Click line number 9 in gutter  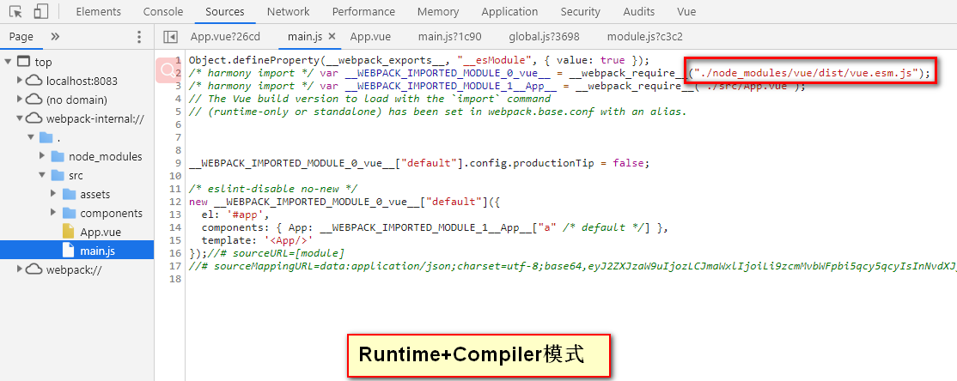(x=178, y=163)
